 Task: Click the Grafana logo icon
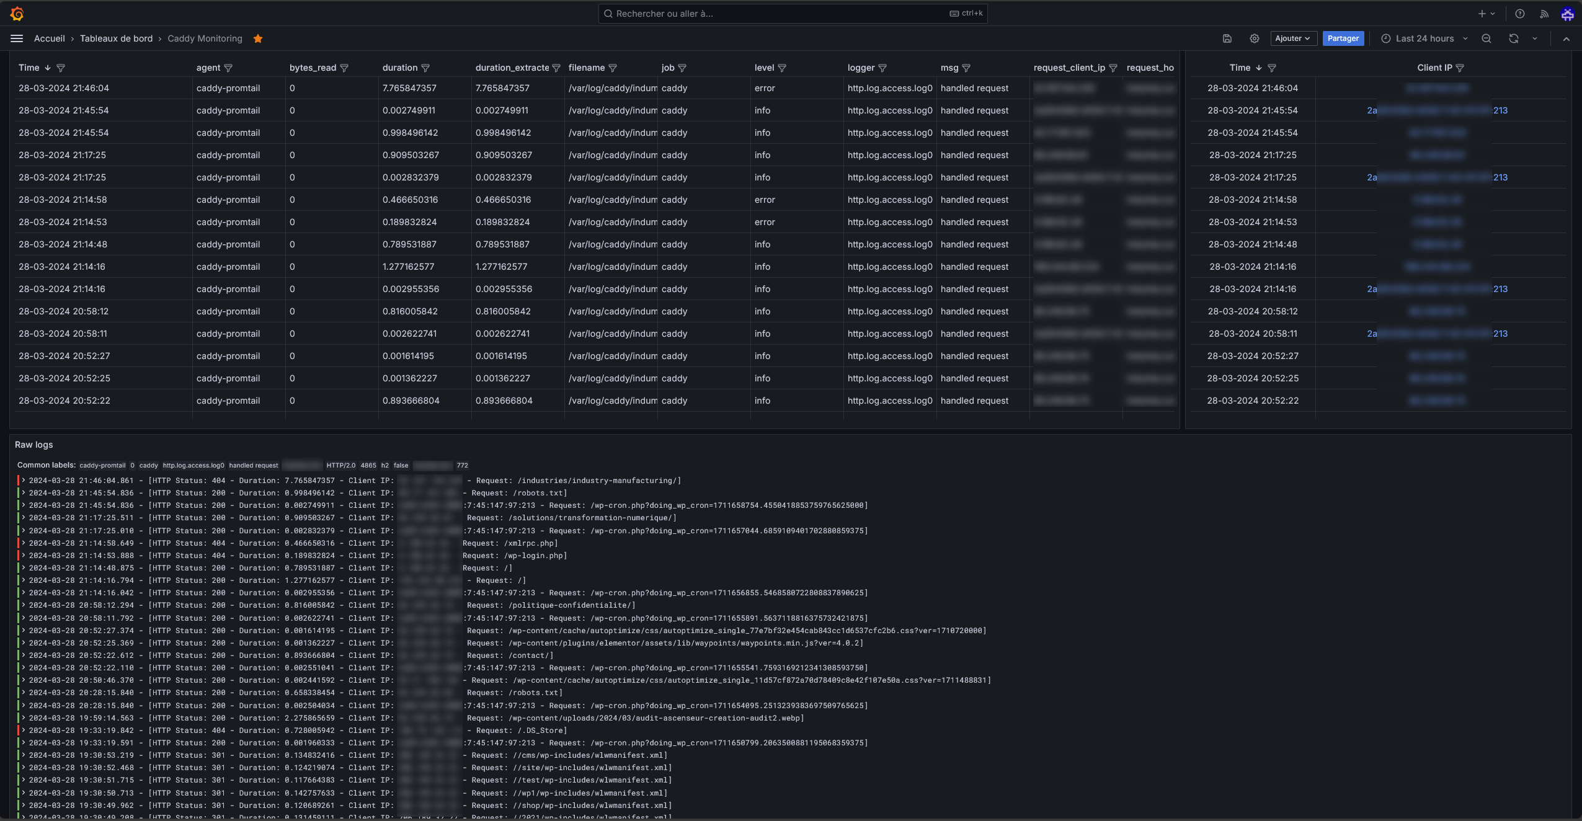(17, 14)
